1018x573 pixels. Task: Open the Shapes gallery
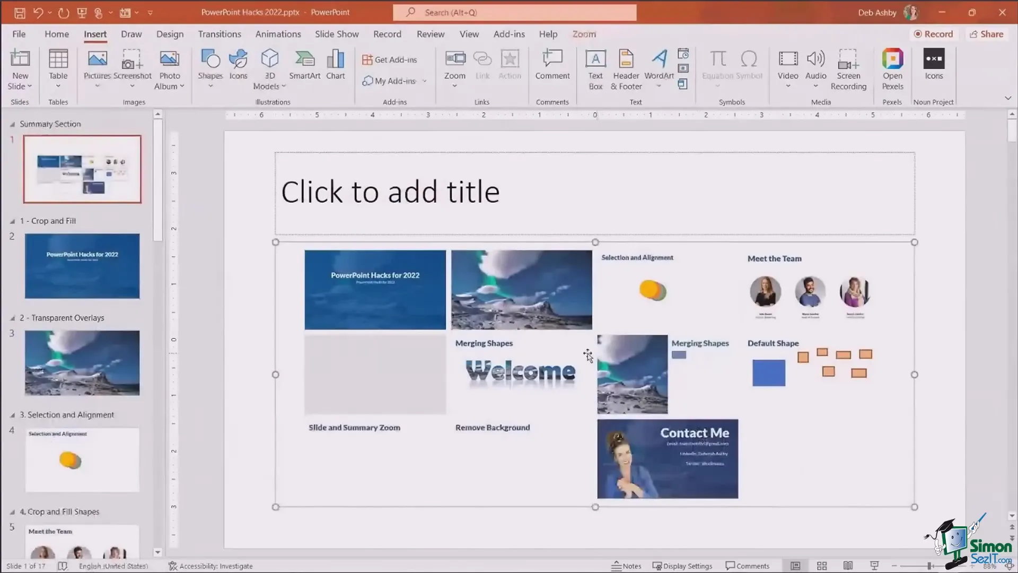tap(210, 69)
